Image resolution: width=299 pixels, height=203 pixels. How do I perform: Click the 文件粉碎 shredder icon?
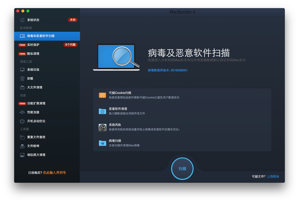point(22,146)
